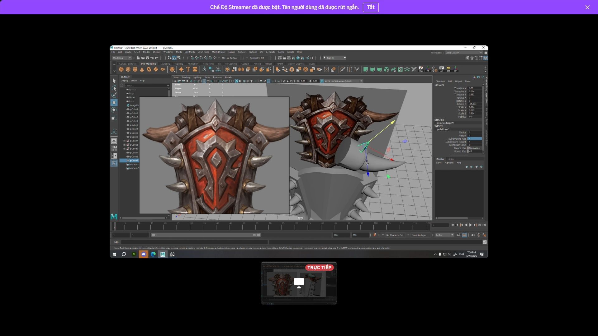Image resolution: width=598 pixels, height=336 pixels.
Task: Toggle Select by hierarchy mode
Action: 169,58
